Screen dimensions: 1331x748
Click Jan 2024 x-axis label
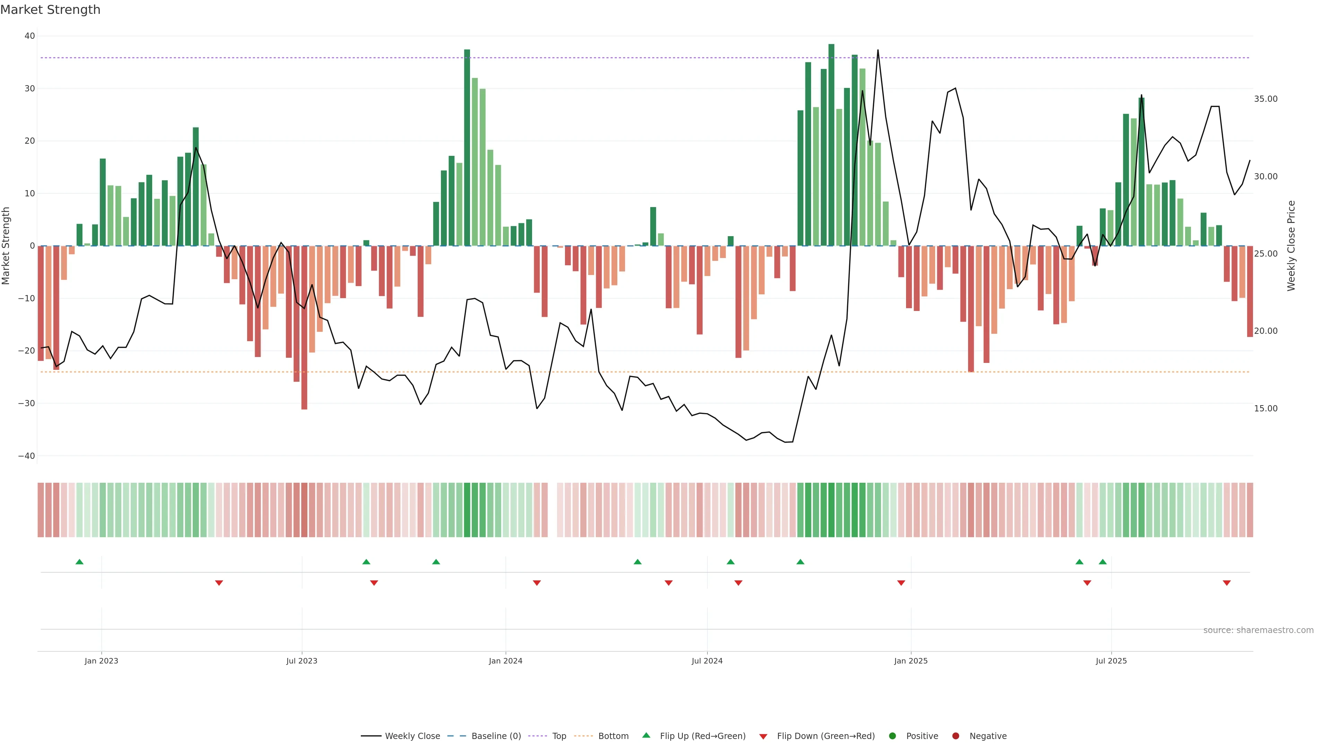[505, 661]
